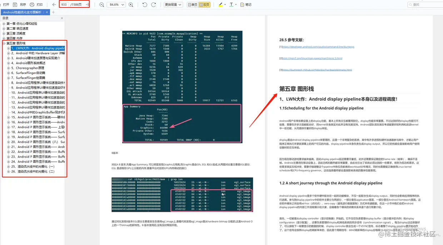The width and height of the screenshot is (443, 245).
Task: Close the 目录 outline panel
Action: (x=62, y=18)
